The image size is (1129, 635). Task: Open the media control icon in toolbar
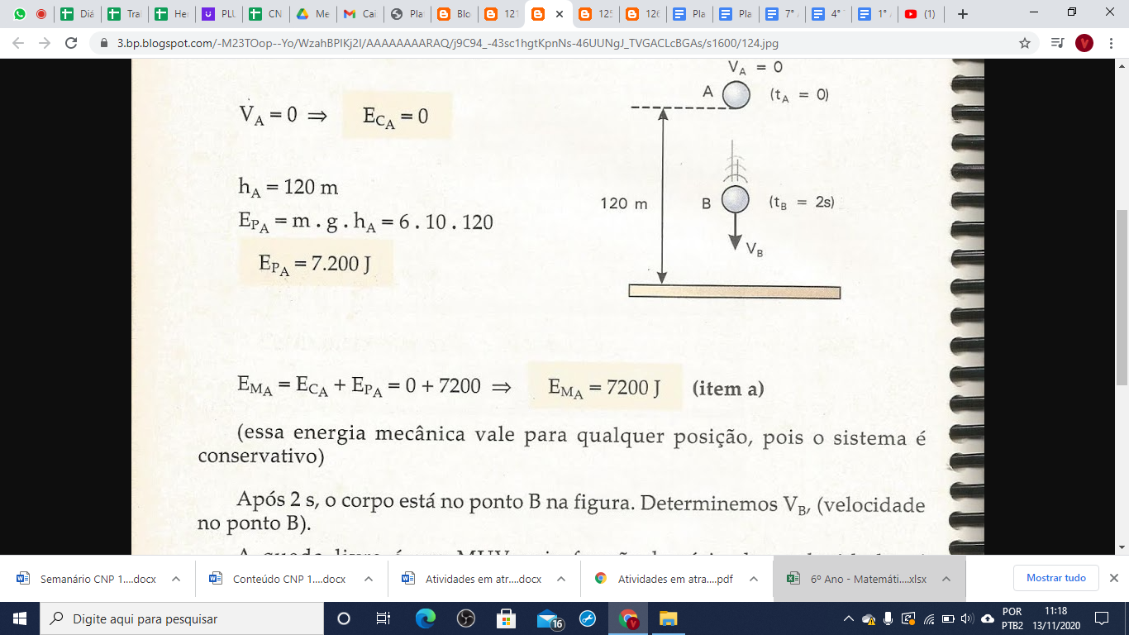(1057, 43)
